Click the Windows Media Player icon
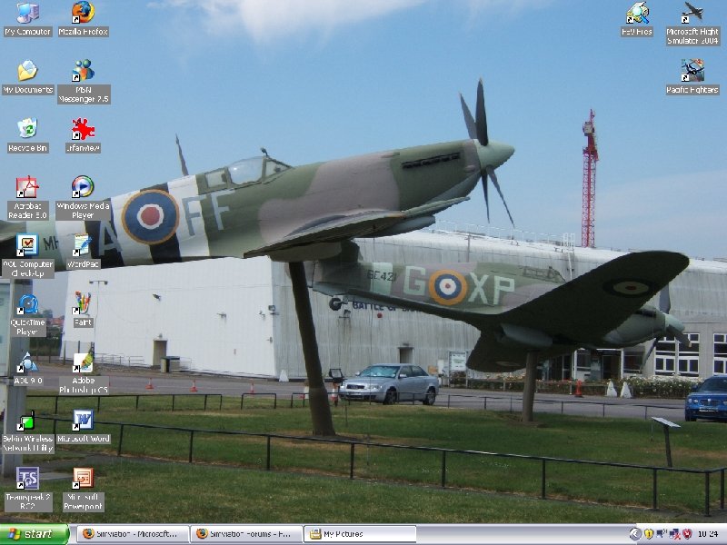This screenshot has width=727, height=545. [83, 187]
